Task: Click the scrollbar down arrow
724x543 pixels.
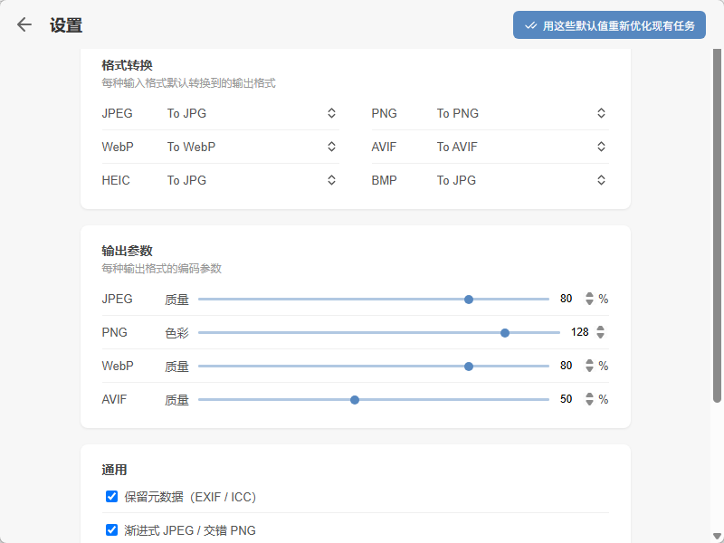Action: (717, 537)
